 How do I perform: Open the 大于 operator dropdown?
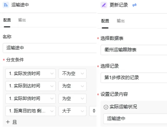click(72, 111)
